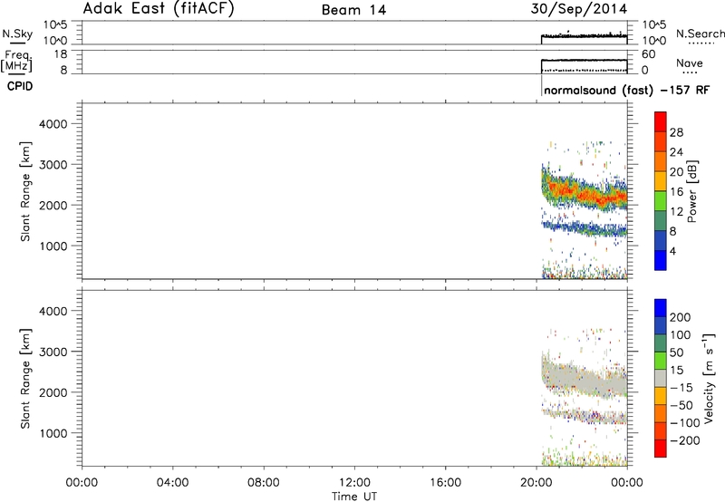Click the noise sky trace in top panel
Screen dimensions: 725x502
click(585, 35)
